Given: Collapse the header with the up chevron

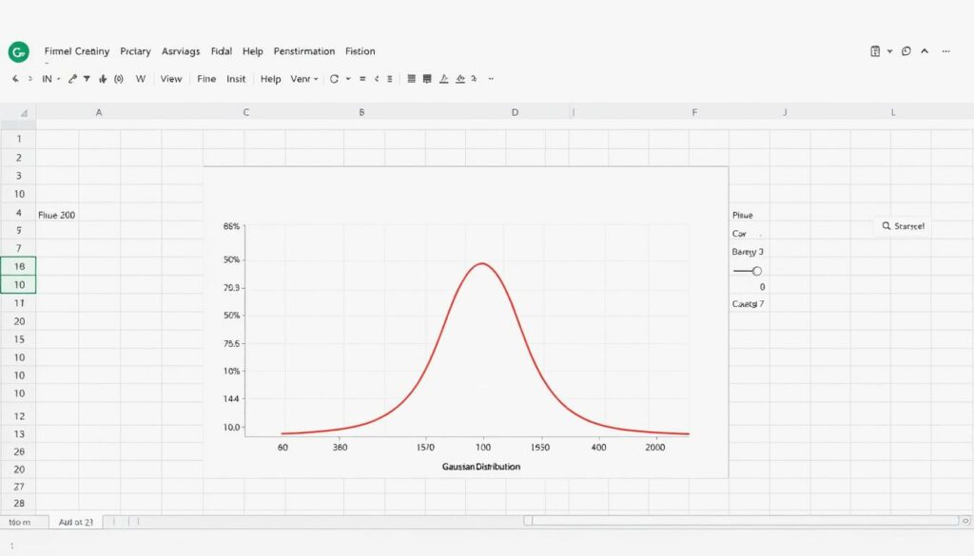Looking at the screenshot, I should pos(925,51).
